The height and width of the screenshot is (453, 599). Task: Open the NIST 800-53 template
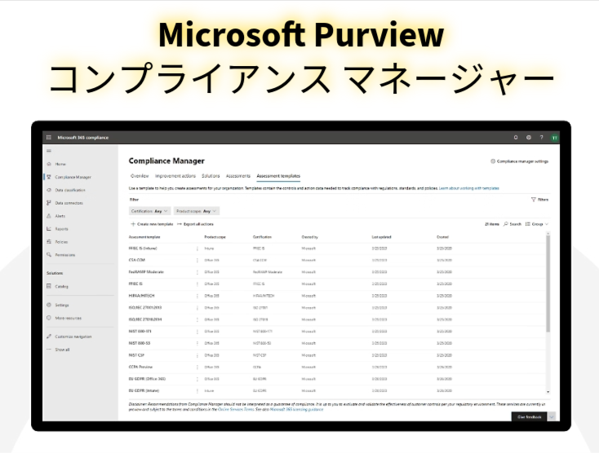tap(140, 343)
